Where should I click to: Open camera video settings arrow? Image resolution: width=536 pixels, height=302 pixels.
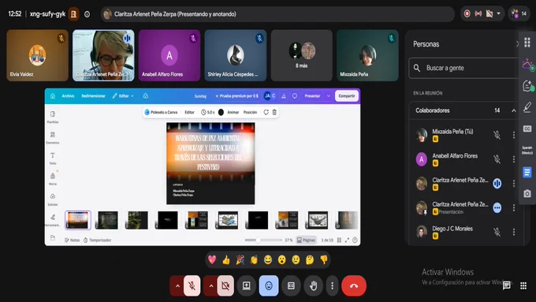pos(211,285)
